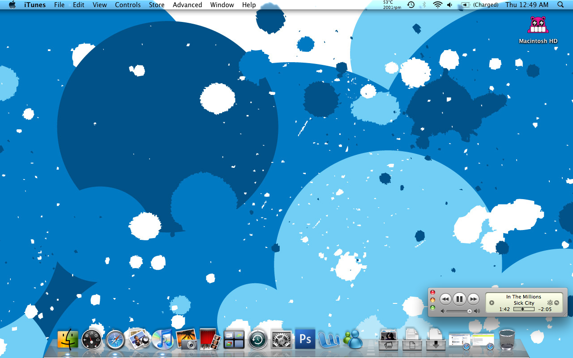Open the Trash in the Dock
Screen dimensions: 573x358
tap(507, 340)
